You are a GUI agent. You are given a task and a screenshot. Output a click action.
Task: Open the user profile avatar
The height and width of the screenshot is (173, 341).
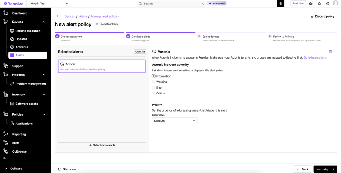point(336,4)
